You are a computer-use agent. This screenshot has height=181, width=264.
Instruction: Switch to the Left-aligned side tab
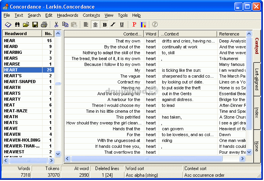coord(257,82)
